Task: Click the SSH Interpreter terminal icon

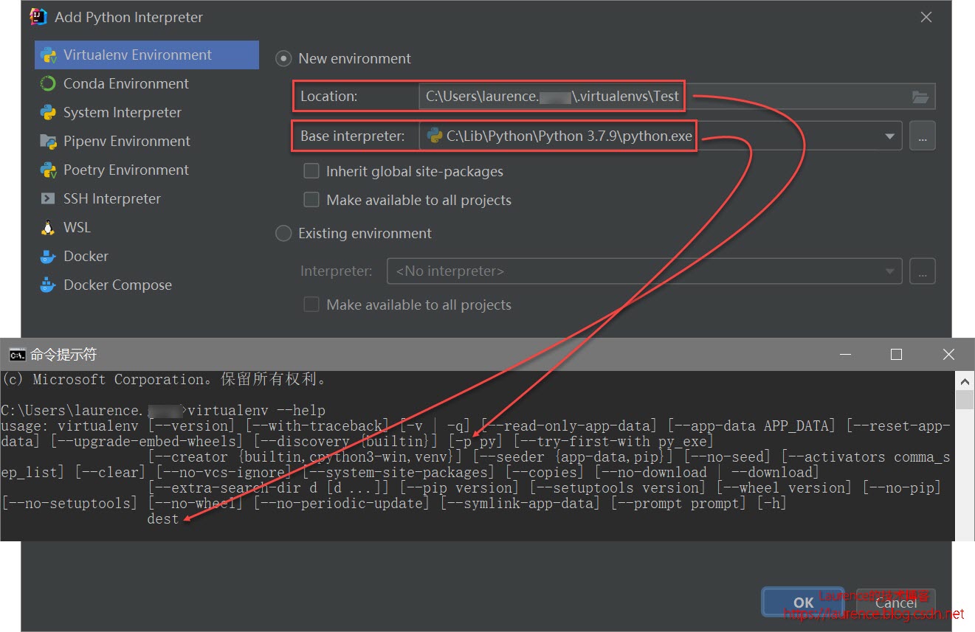Action: (x=49, y=199)
